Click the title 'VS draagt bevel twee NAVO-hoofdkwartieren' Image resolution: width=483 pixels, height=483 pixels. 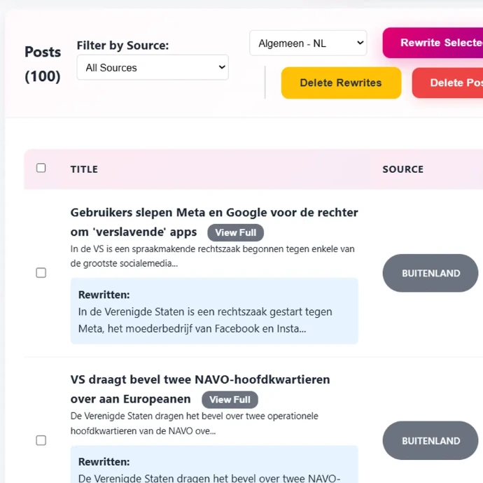point(200,379)
